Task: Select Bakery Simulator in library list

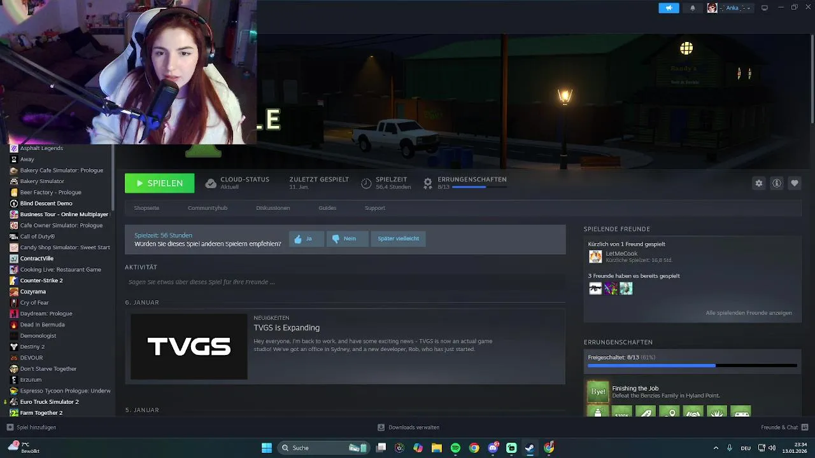Action: (x=42, y=181)
